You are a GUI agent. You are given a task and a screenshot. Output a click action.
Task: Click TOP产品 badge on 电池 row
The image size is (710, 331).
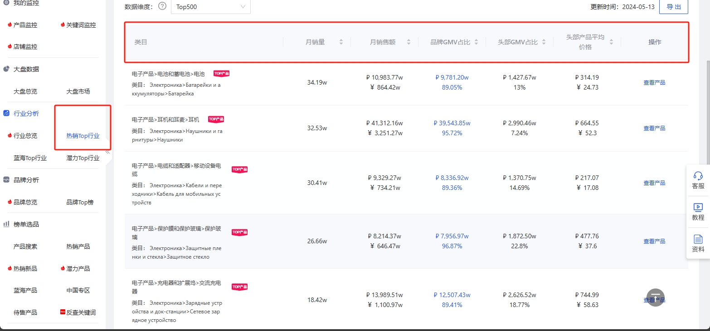(222, 73)
